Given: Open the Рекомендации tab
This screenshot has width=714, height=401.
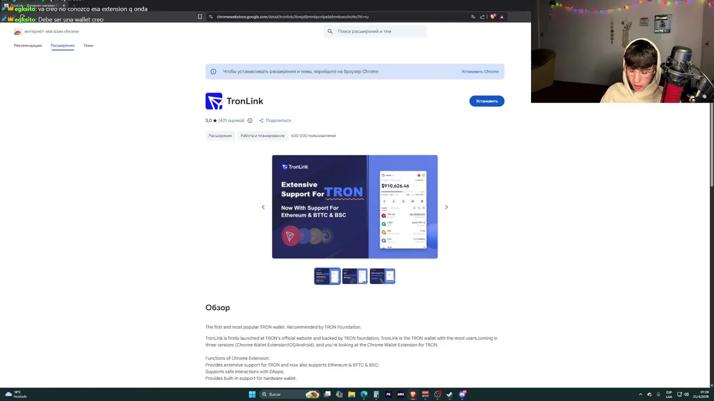Looking at the screenshot, I should click(x=28, y=46).
